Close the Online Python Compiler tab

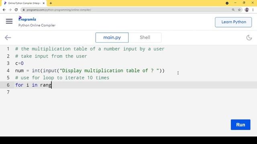pyautogui.click(x=44, y=3)
